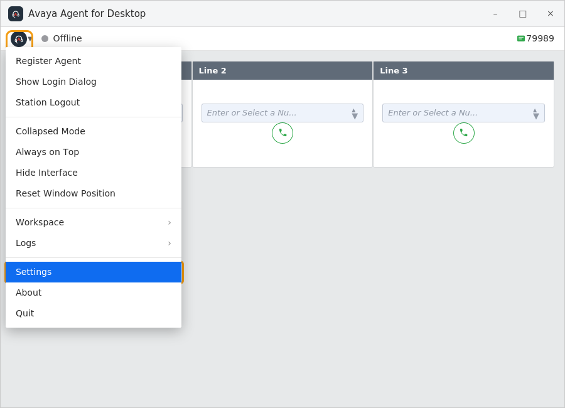Expand the Workspace submenu

pos(94,222)
